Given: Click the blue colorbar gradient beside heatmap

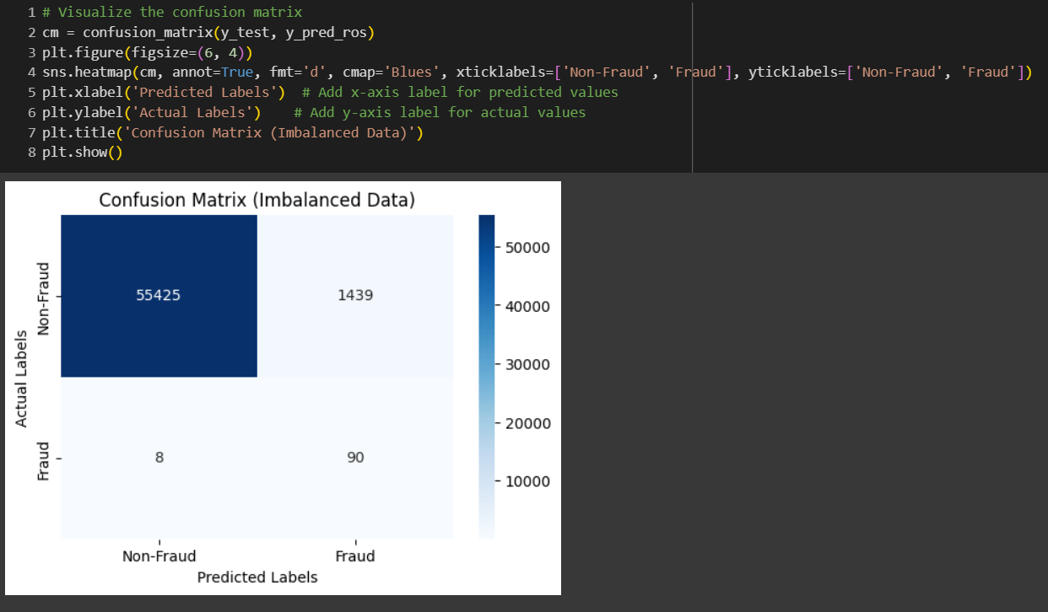Looking at the screenshot, I should [486, 376].
